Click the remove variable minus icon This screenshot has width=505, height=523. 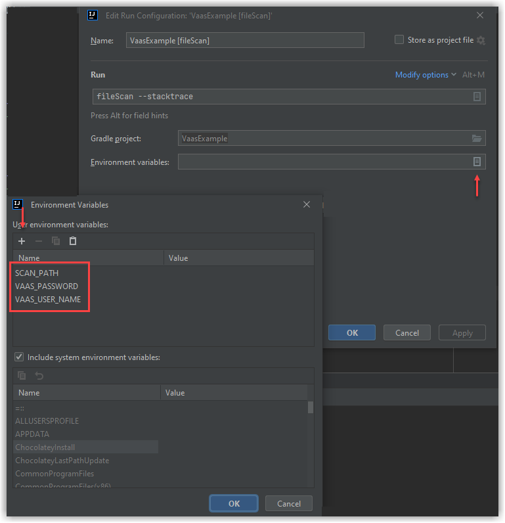(x=39, y=241)
